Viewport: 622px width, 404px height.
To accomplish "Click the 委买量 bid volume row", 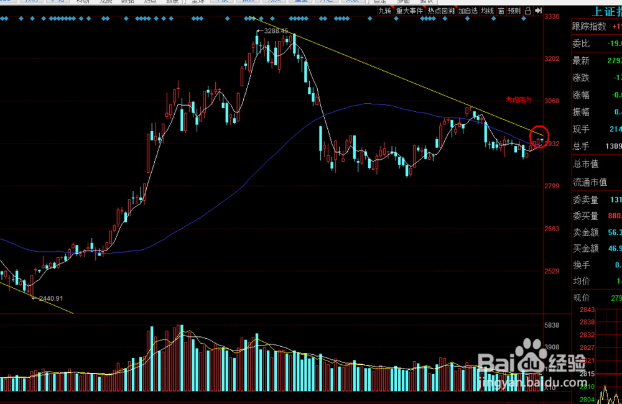I will 597,216.
